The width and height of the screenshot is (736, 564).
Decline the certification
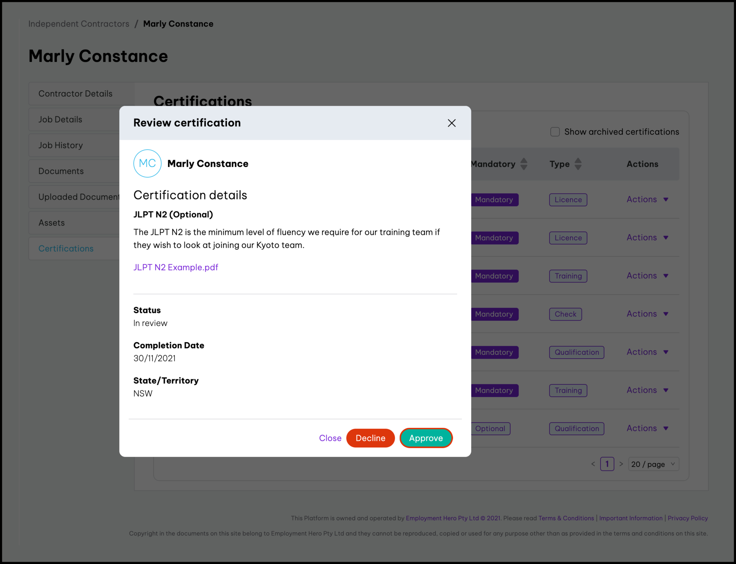[x=370, y=438]
